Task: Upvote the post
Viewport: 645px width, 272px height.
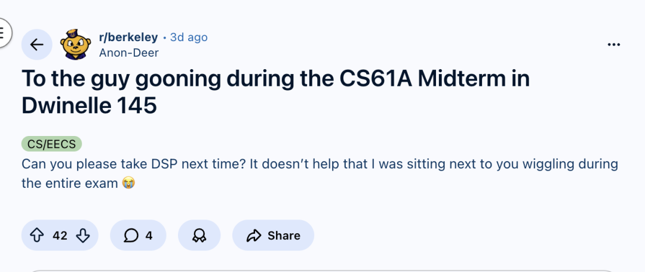Action: (x=37, y=236)
